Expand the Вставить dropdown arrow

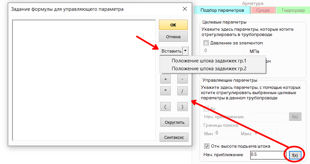coord(186,51)
